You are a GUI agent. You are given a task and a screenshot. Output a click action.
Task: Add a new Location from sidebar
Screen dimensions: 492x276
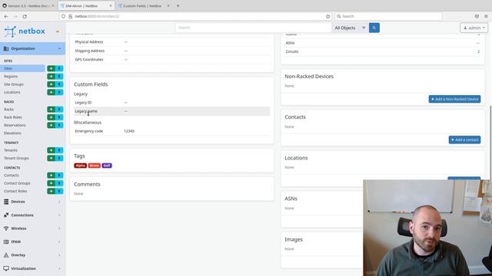click(x=52, y=92)
